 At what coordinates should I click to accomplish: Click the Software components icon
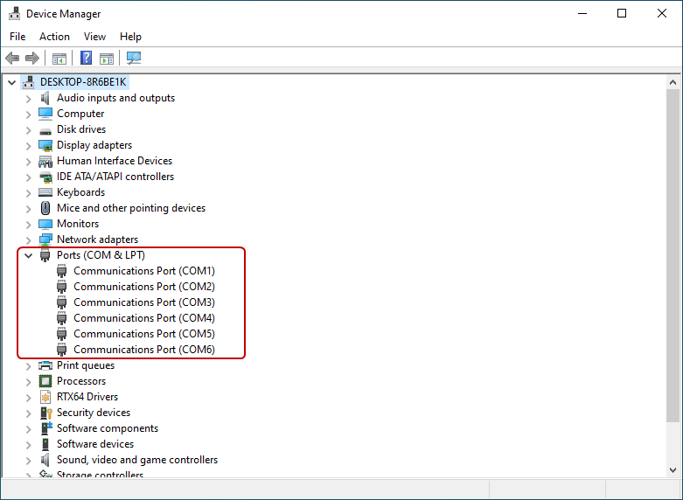coord(46,428)
